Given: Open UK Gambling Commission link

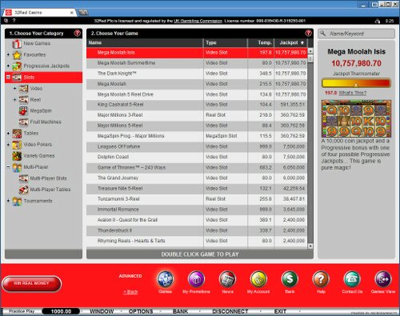Looking at the screenshot, I should 198,21.
